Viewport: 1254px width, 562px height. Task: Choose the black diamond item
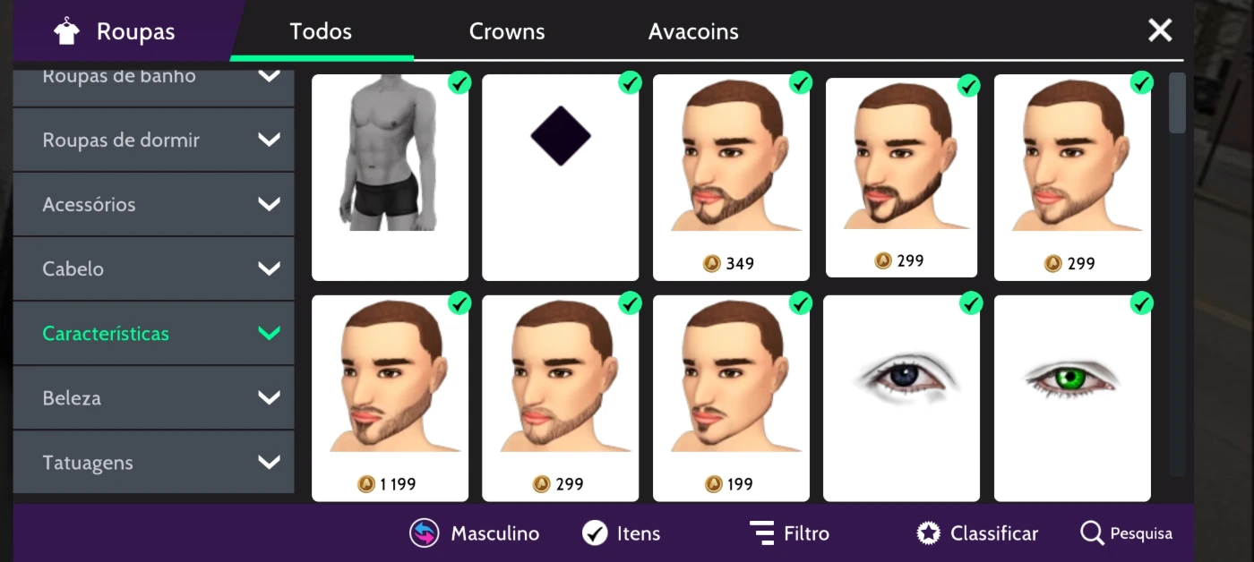560,177
